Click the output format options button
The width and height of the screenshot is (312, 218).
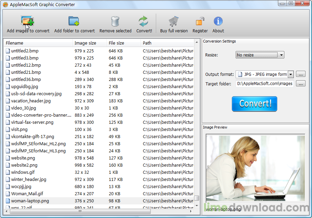[300, 74]
